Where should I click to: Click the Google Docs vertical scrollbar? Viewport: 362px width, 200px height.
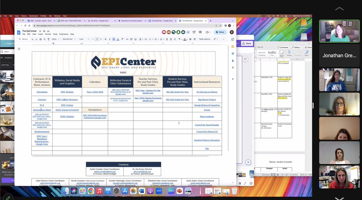click(228, 98)
